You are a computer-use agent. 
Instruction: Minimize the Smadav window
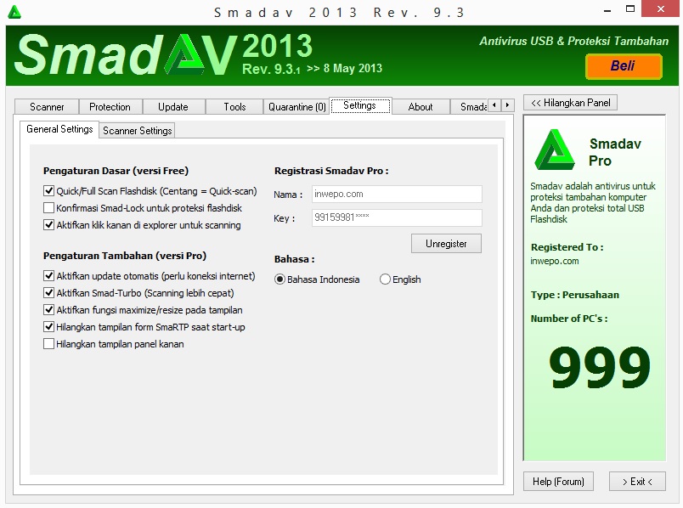[607, 10]
